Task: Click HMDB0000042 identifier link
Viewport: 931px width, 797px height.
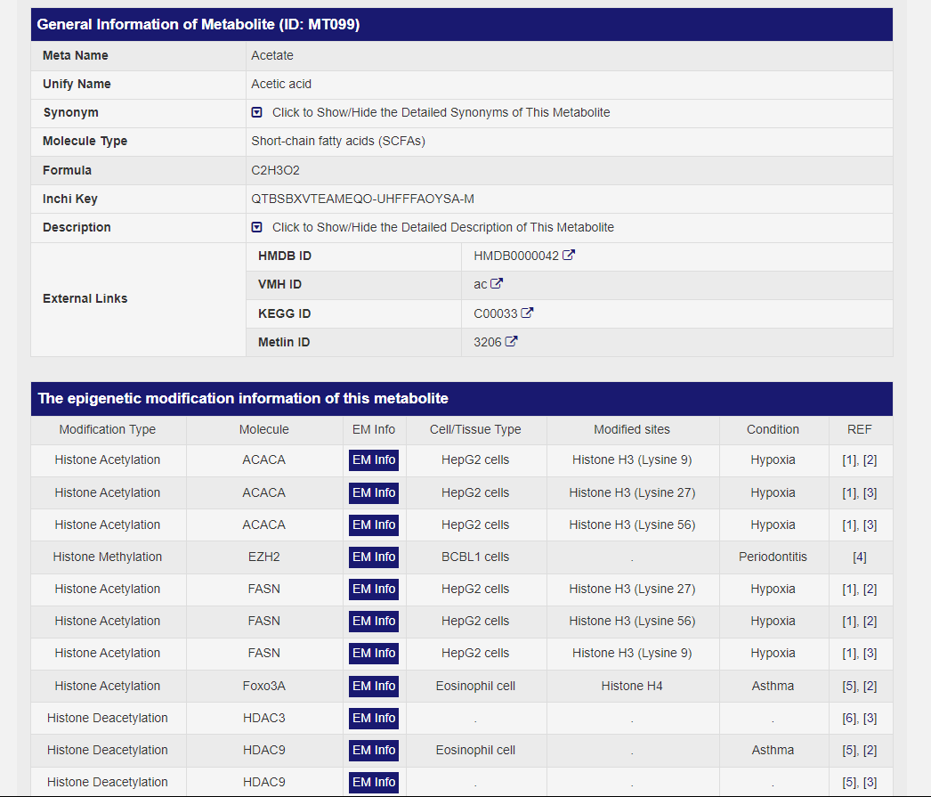Action: coord(516,256)
